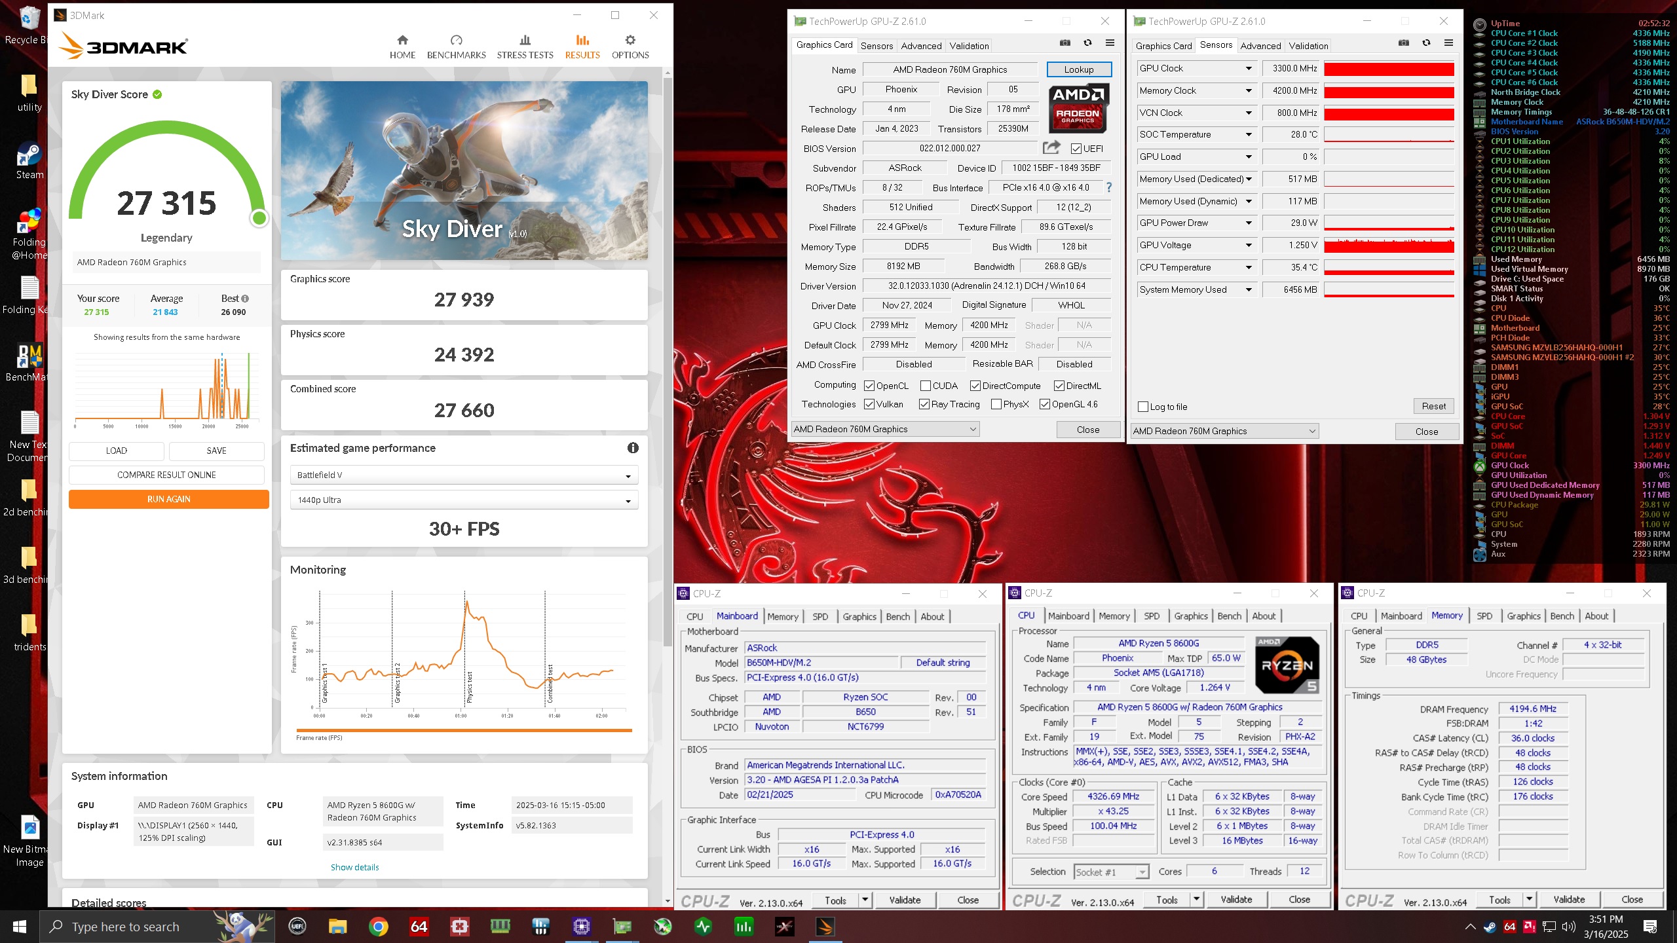
Task: Open the Battlefield V game dropdown
Action: tap(464, 475)
